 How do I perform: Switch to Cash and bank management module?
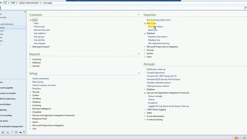pos(11,126)
